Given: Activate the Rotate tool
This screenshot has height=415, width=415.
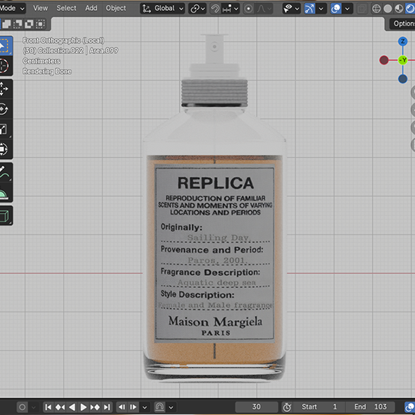Looking at the screenshot, I should pos(6,109).
